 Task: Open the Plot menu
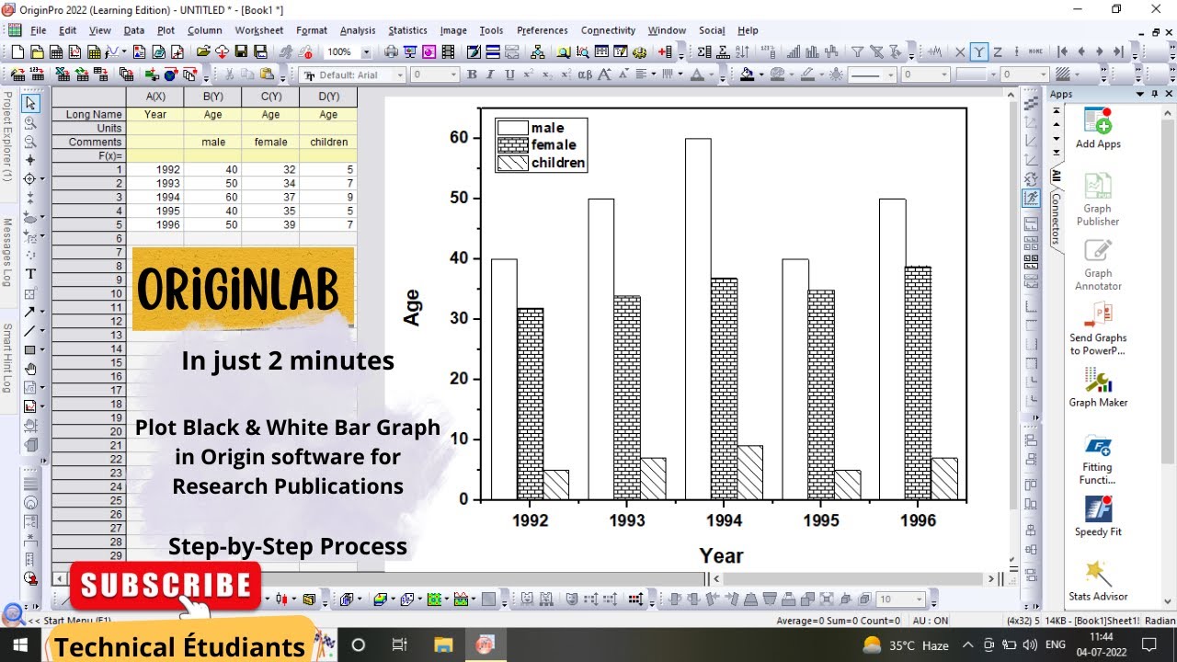166,30
